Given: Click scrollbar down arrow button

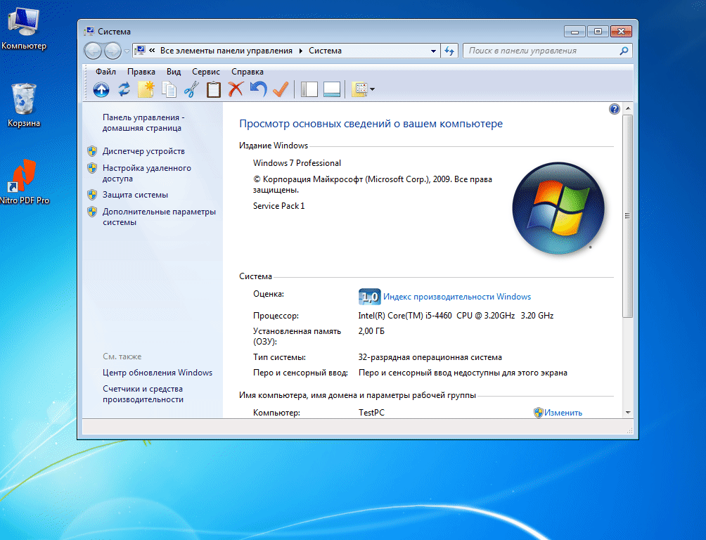Looking at the screenshot, I should tap(628, 413).
